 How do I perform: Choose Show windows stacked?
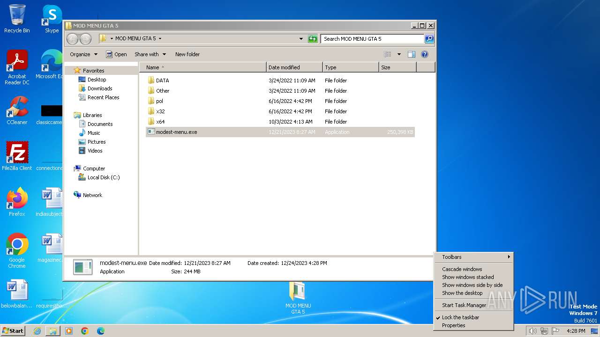coord(473,277)
